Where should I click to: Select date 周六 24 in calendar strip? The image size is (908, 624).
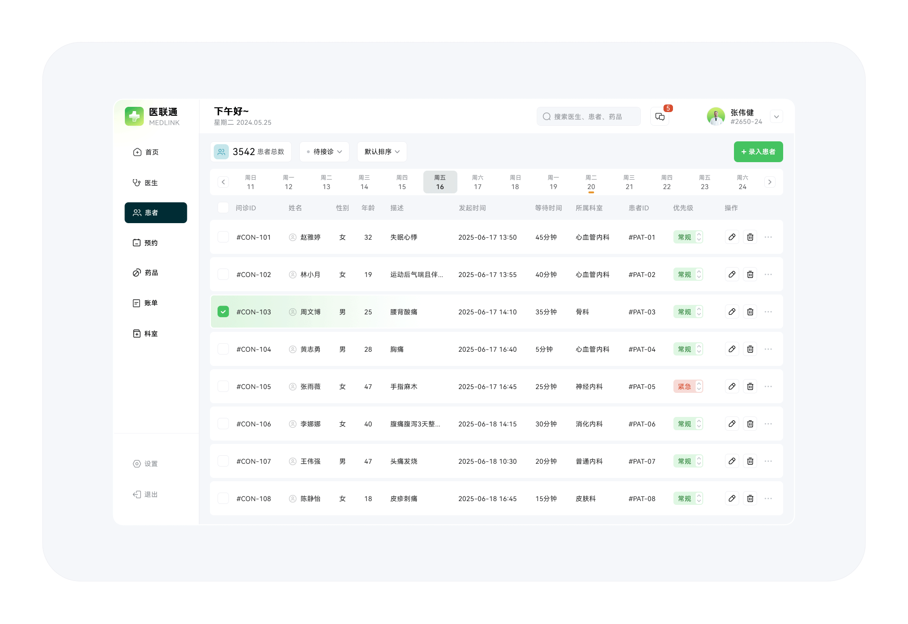[x=742, y=182]
